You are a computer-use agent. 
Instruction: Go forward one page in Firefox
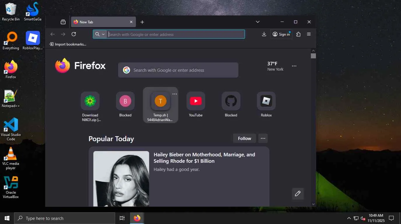(x=63, y=34)
